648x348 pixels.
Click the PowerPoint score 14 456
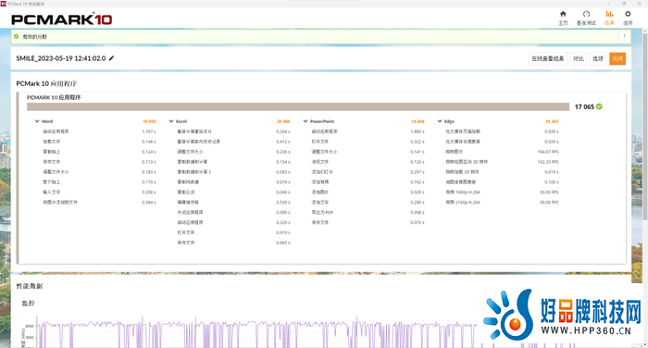(x=417, y=121)
